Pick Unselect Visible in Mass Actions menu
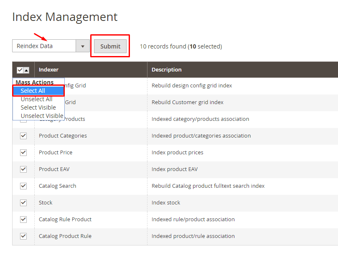Viewport: 338px width, 253px height. point(42,116)
